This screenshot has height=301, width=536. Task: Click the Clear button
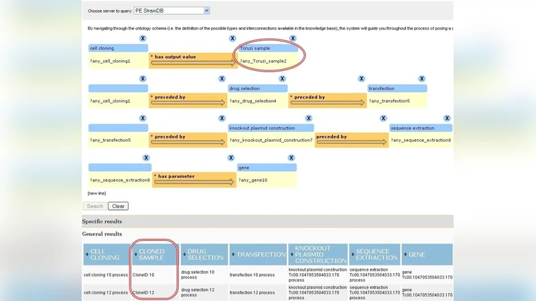click(118, 206)
